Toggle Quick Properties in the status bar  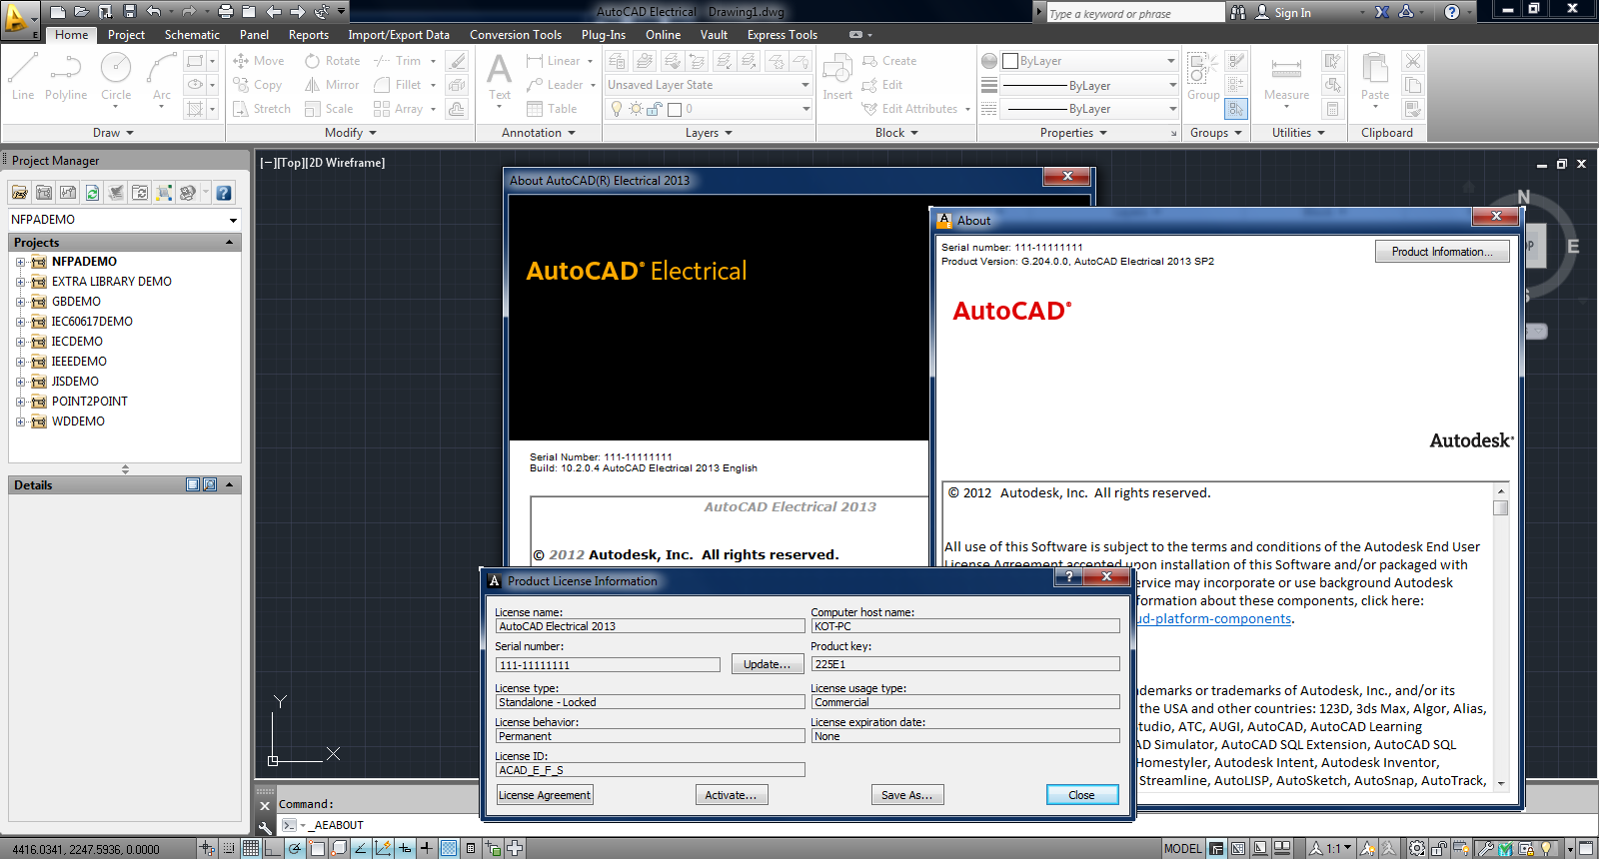(471, 849)
